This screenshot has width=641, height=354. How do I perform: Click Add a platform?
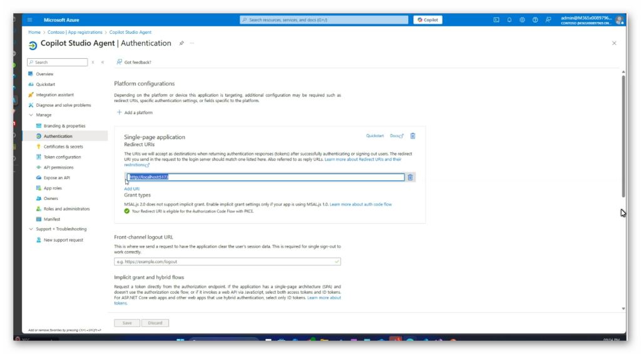(135, 113)
